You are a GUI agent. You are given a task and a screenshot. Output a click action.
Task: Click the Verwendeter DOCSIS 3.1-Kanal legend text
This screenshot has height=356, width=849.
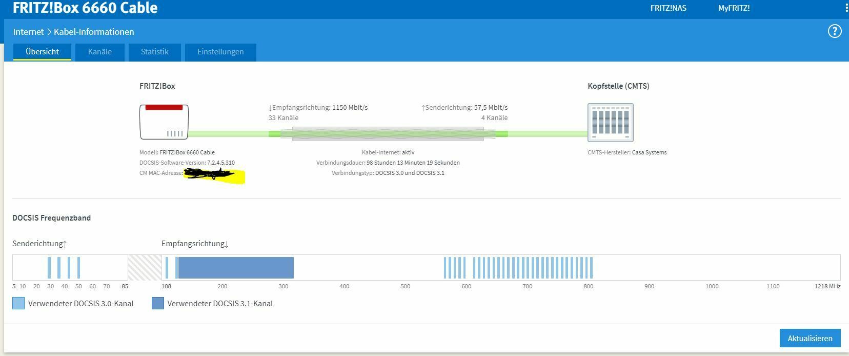(220, 304)
